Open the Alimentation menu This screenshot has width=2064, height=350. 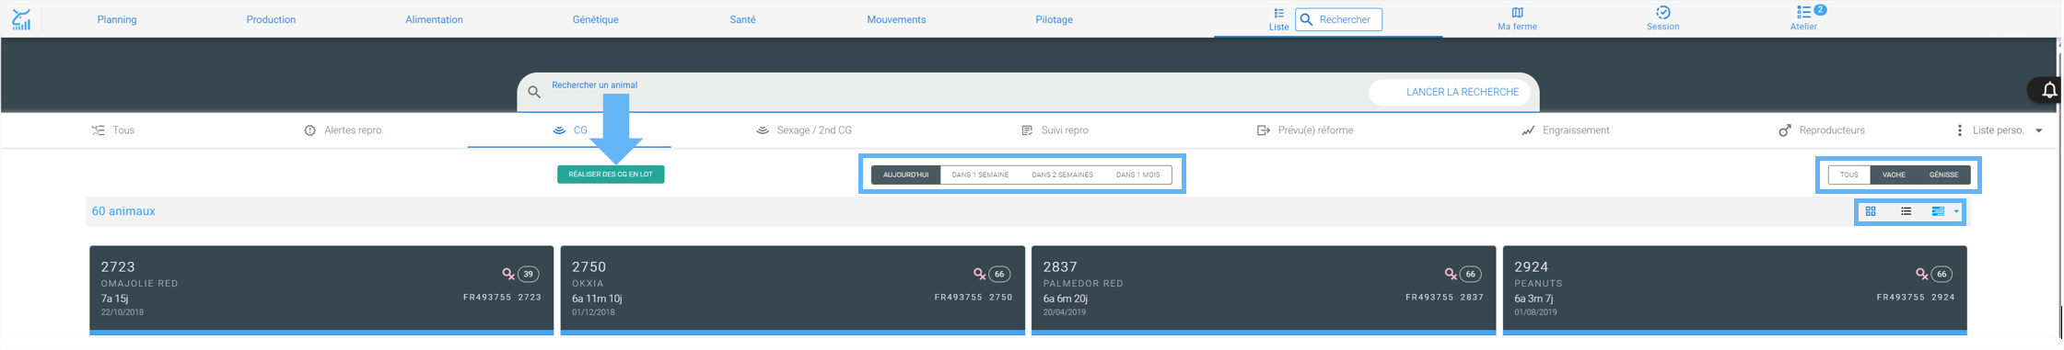434,19
